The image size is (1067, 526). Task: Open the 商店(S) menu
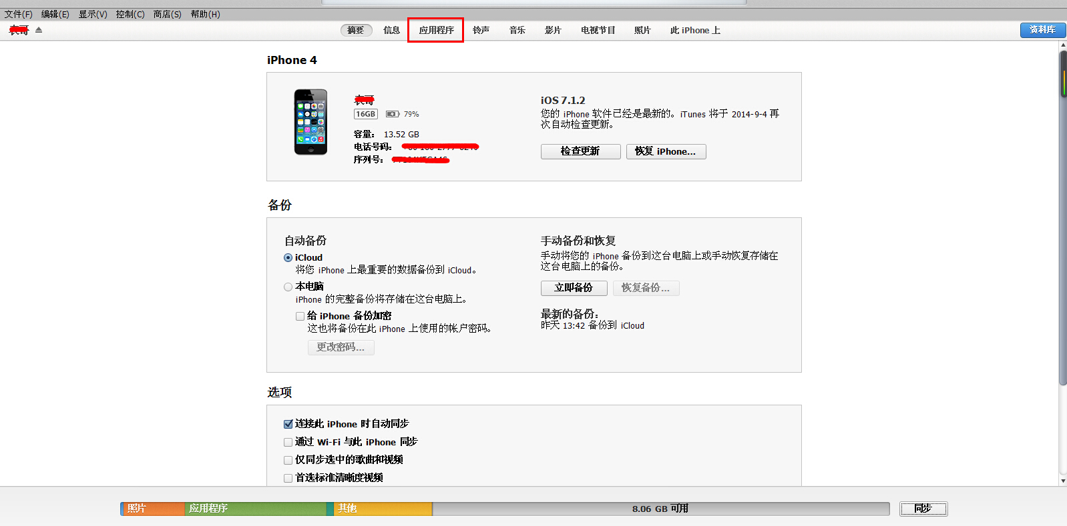click(x=168, y=14)
